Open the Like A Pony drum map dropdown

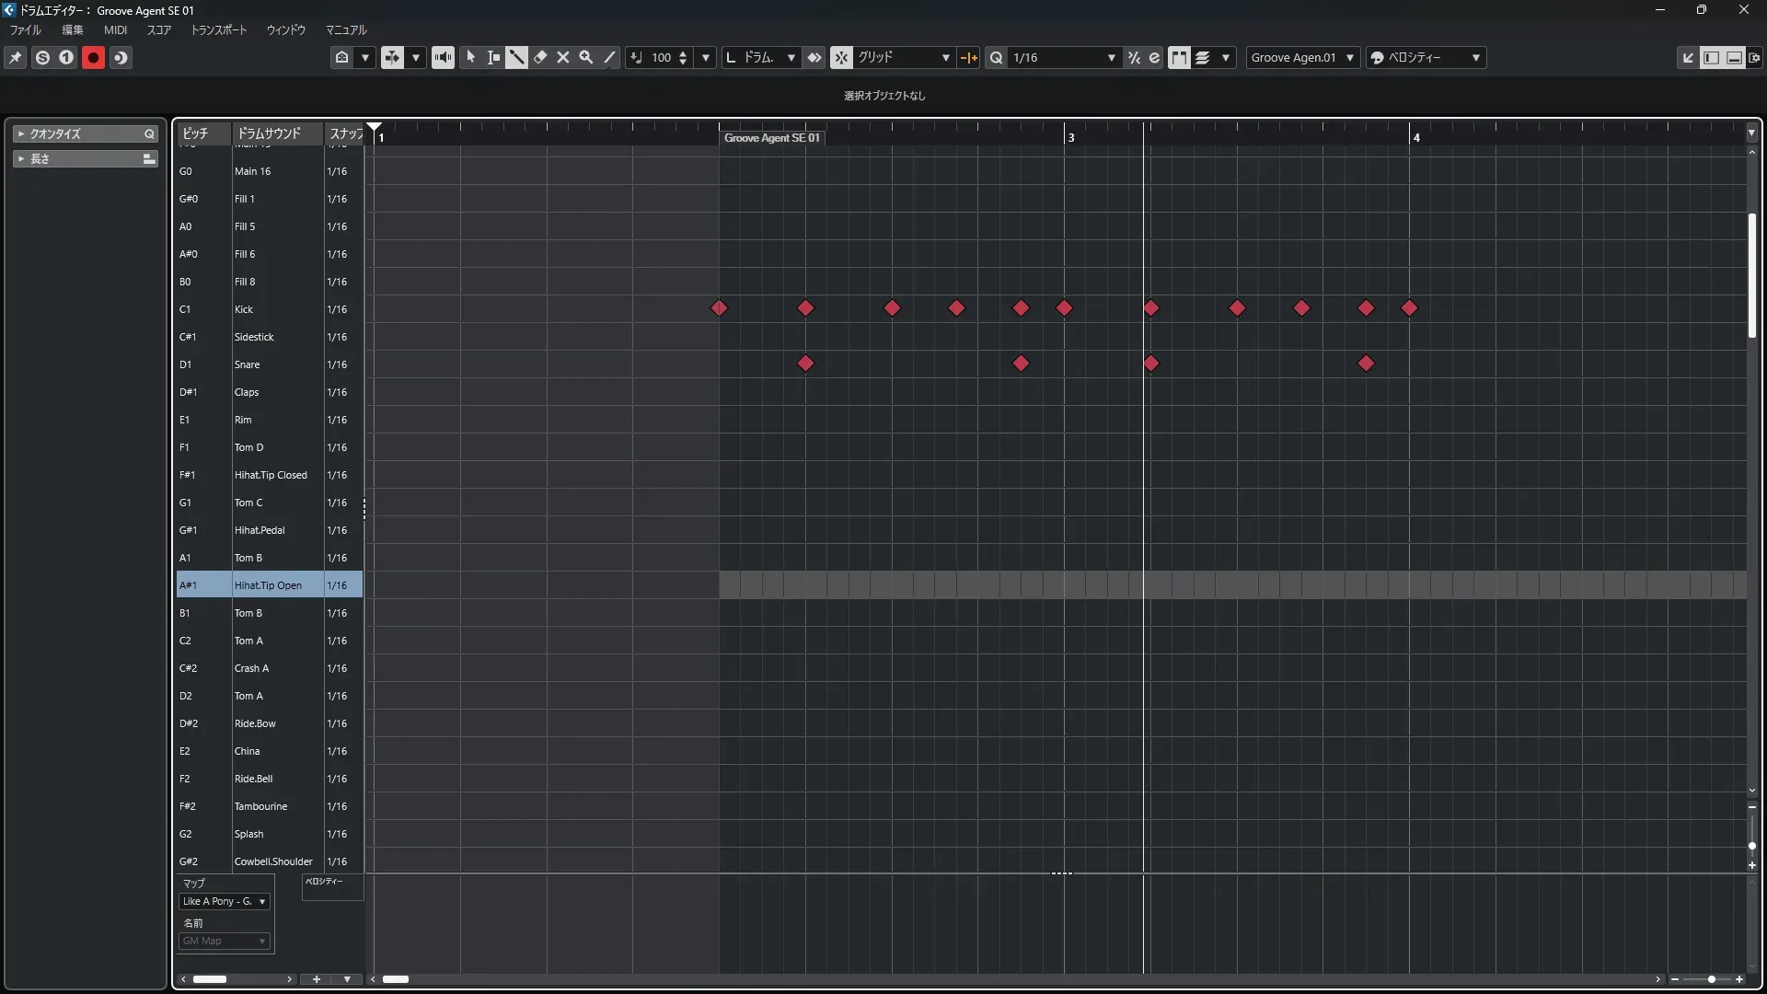click(225, 901)
